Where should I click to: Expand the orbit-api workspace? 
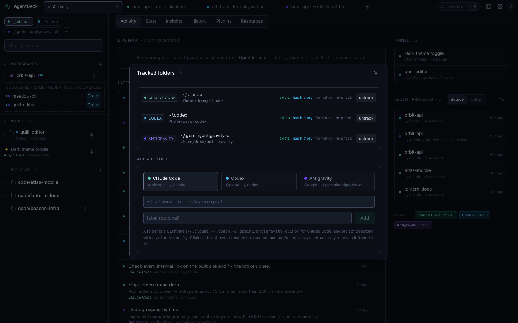(5, 75)
